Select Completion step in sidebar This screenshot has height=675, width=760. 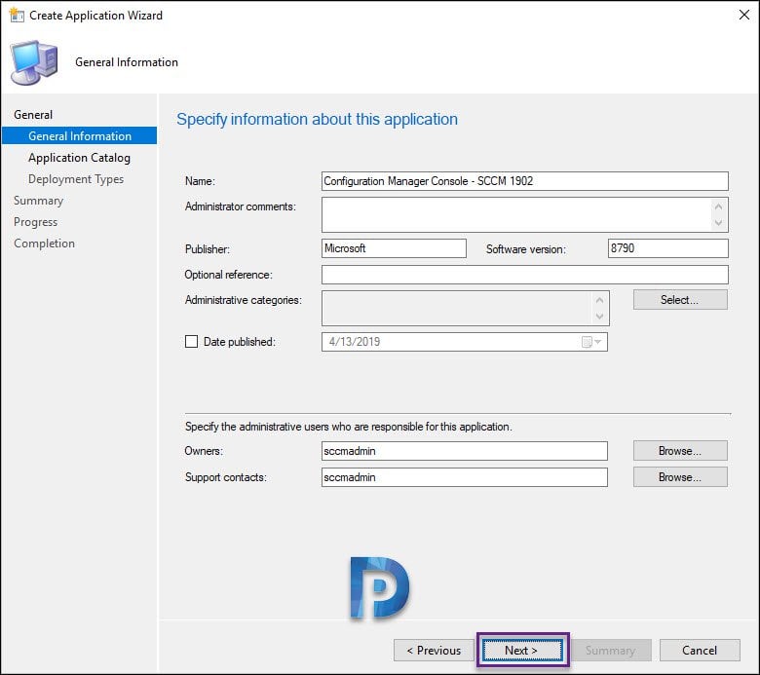(44, 244)
